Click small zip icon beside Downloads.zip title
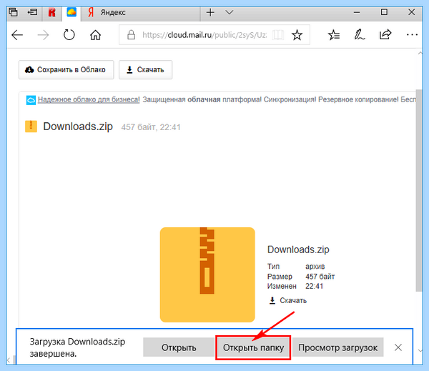This screenshot has height=371, width=429. tap(31, 127)
